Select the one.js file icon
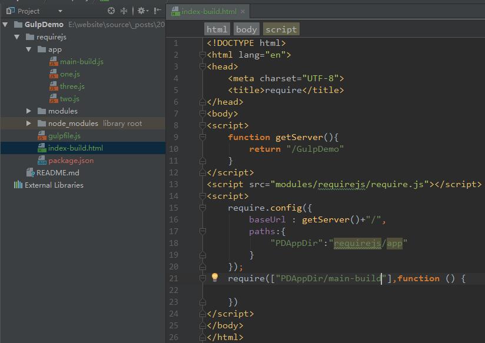 [54, 74]
